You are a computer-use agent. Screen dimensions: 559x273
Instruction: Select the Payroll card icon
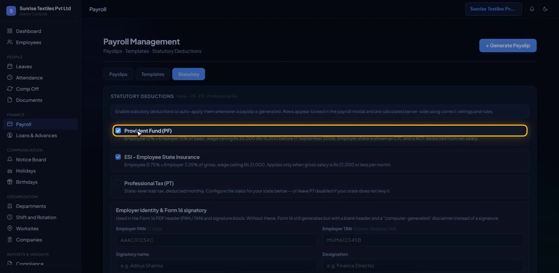10,124
